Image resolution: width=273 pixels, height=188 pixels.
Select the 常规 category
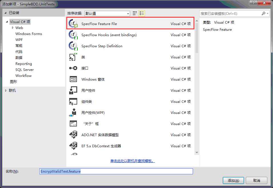click(x=19, y=46)
